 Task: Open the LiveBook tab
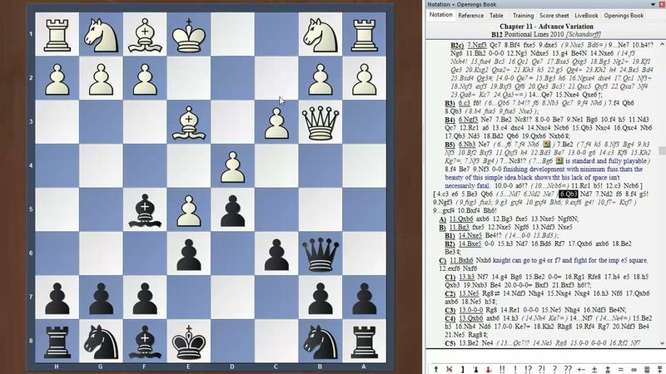tap(586, 15)
